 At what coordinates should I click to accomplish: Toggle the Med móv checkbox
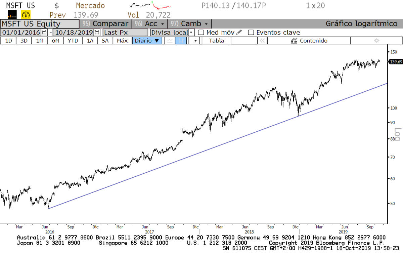pos(201,33)
